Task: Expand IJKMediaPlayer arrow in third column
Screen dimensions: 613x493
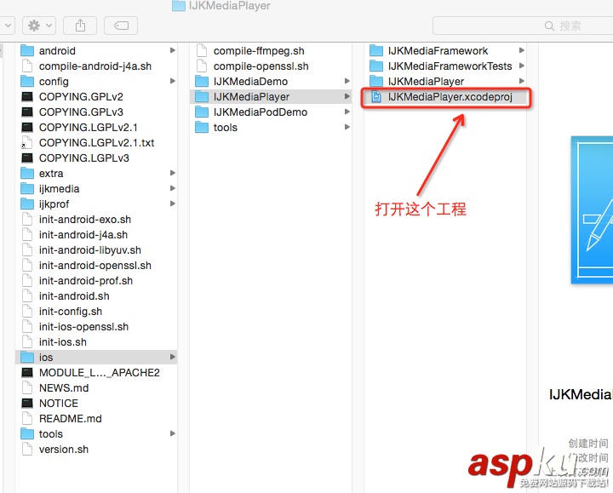Action: [x=522, y=81]
